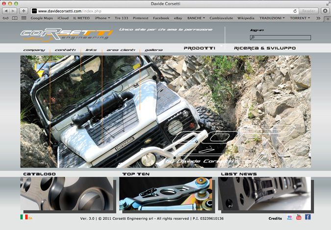The width and height of the screenshot is (331, 230).
Task: Click the Reader button in the address bar
Action: pos(308,11)
